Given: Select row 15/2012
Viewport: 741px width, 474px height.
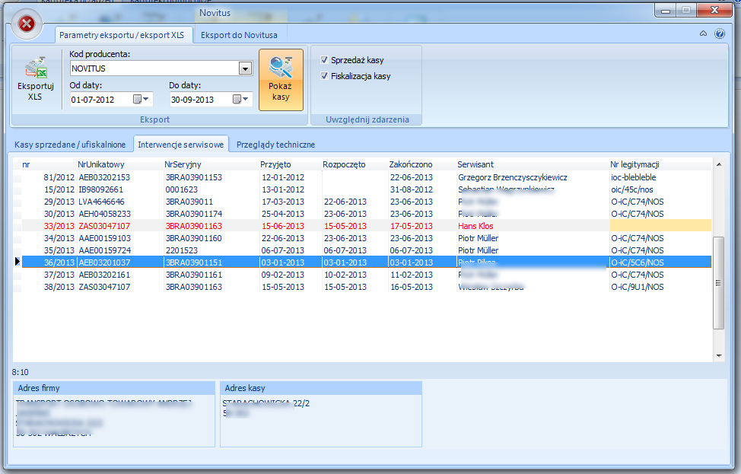Looking at the screenshot, I should click(x=366, y=189).
